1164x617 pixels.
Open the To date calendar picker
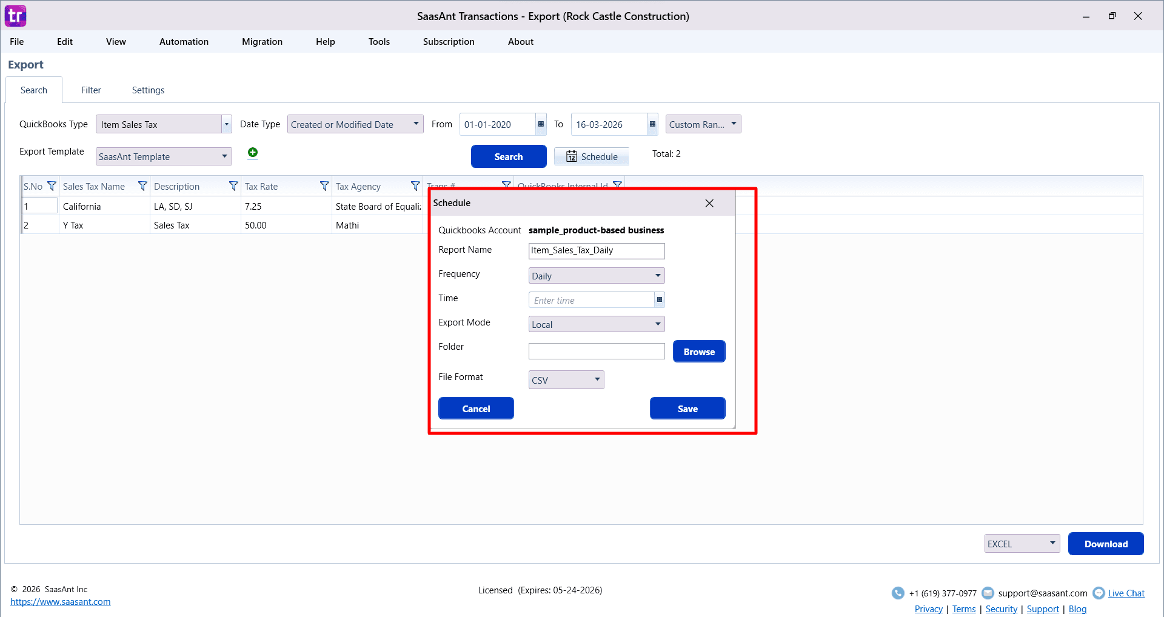[x=652, y=124]
